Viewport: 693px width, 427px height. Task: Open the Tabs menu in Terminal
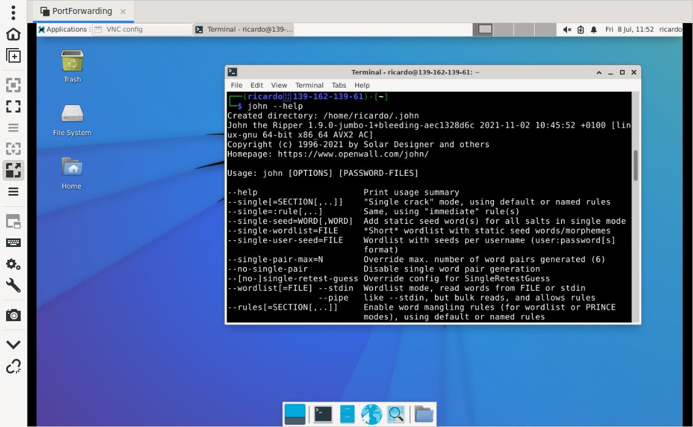click(339, 85)
